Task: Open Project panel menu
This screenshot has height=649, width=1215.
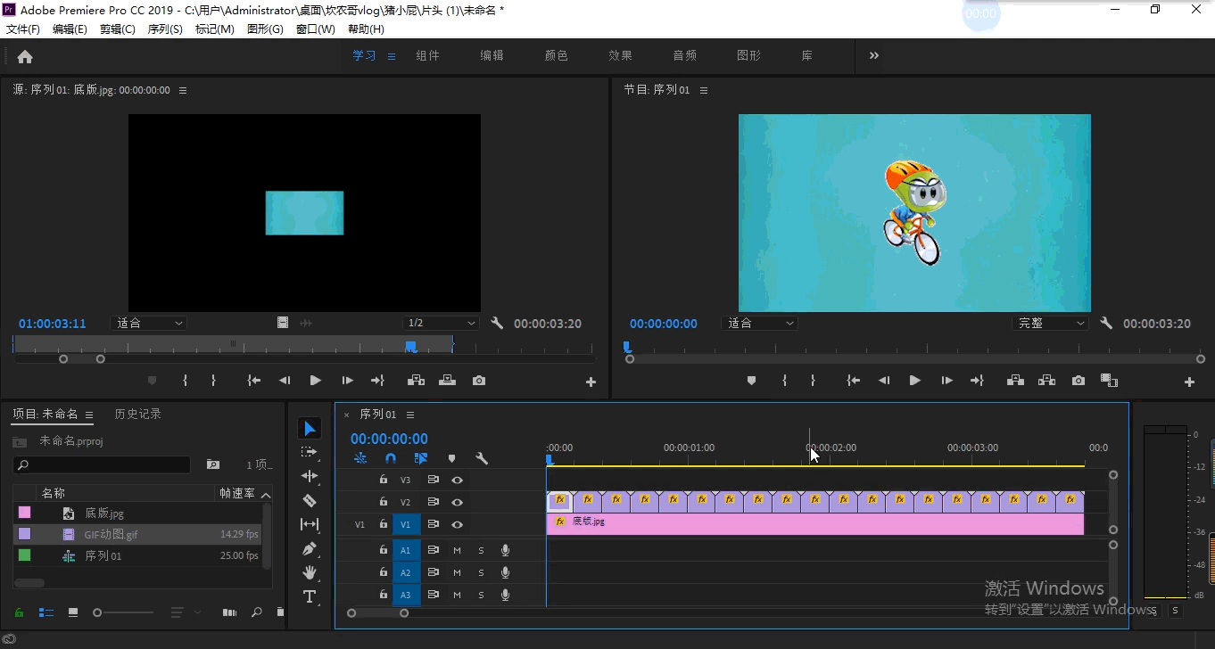Action: pyautogui.click(x=89, y=415)
